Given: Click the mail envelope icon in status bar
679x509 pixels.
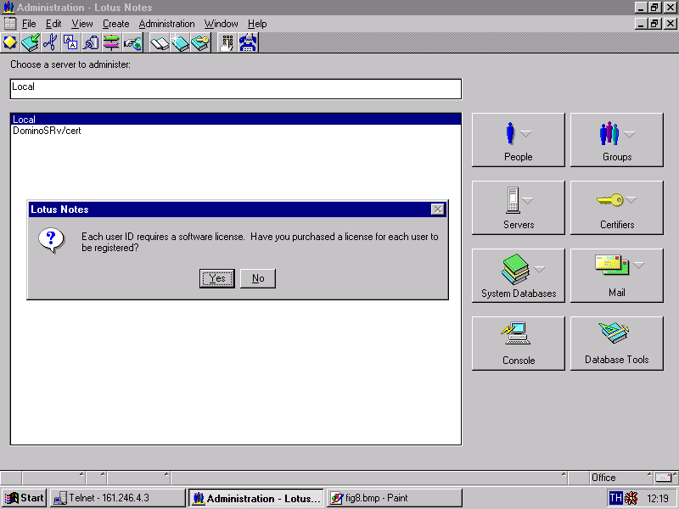Looking at the screenshot, I should 664,478.
